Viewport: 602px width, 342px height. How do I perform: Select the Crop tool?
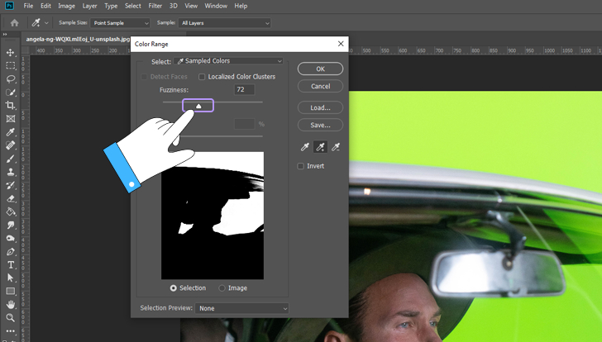(x=11, y=106)
